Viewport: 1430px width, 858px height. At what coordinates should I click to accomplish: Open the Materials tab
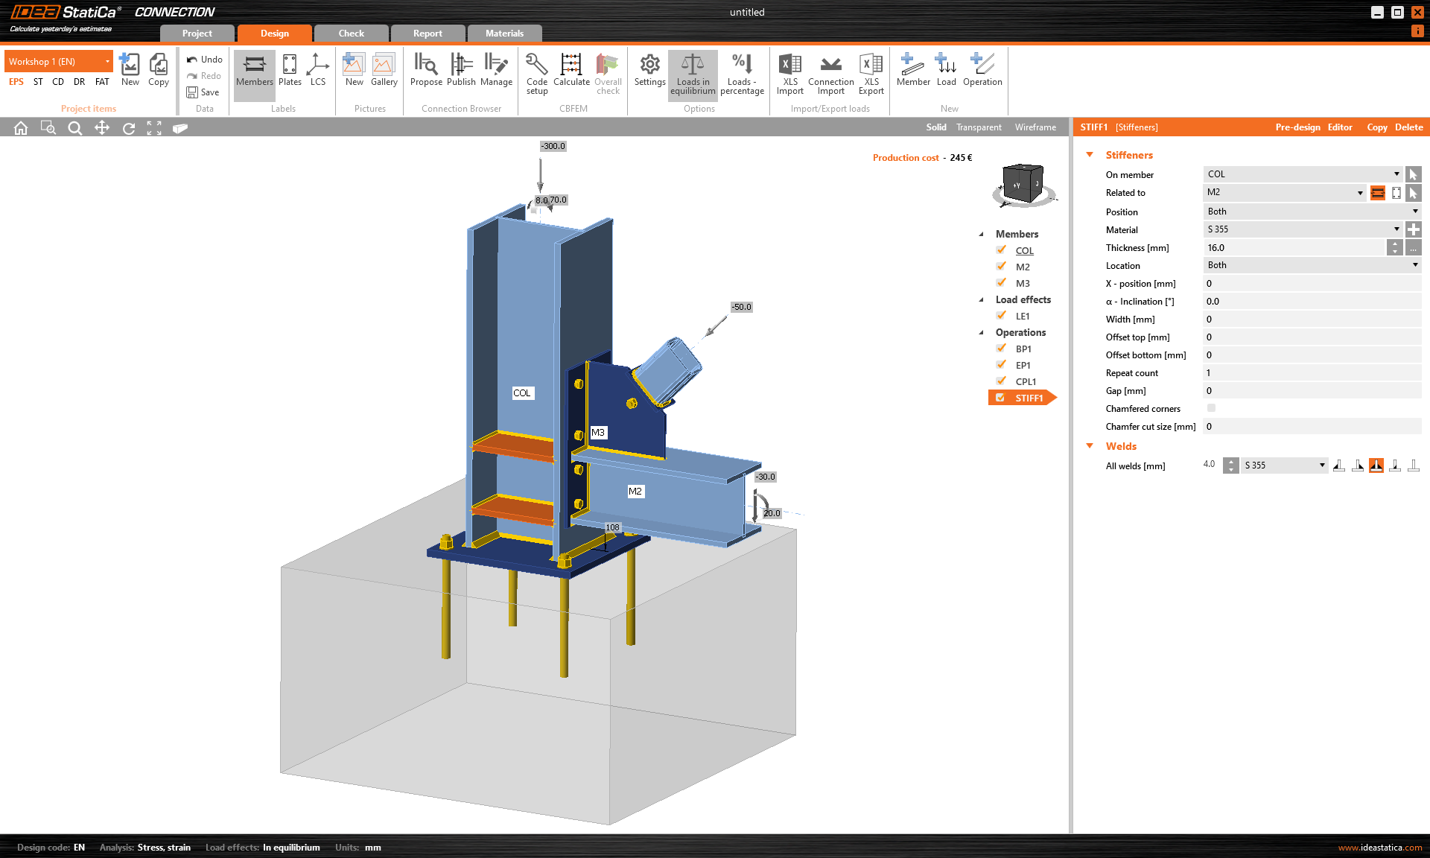(504, 34)
